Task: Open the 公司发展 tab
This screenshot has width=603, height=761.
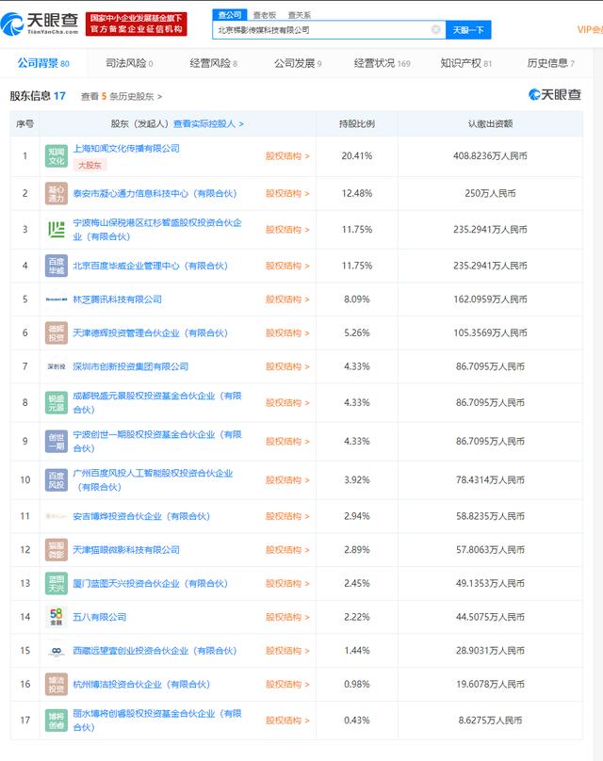Action: (298, 63)
